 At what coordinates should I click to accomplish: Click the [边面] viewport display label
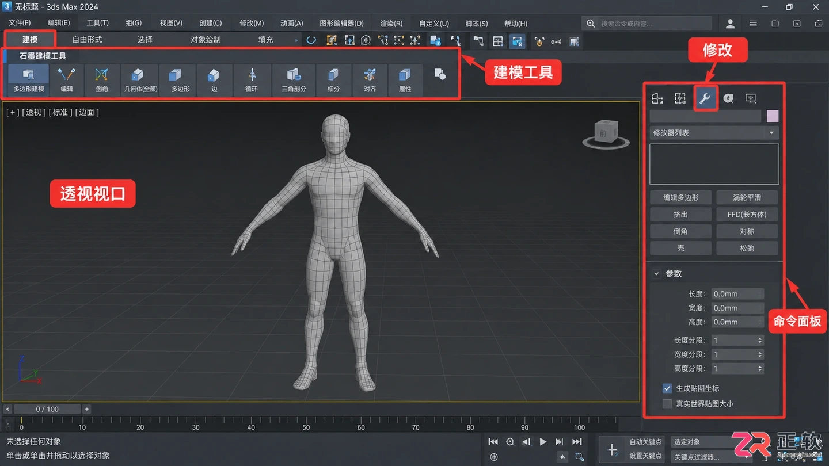[87, 112]
